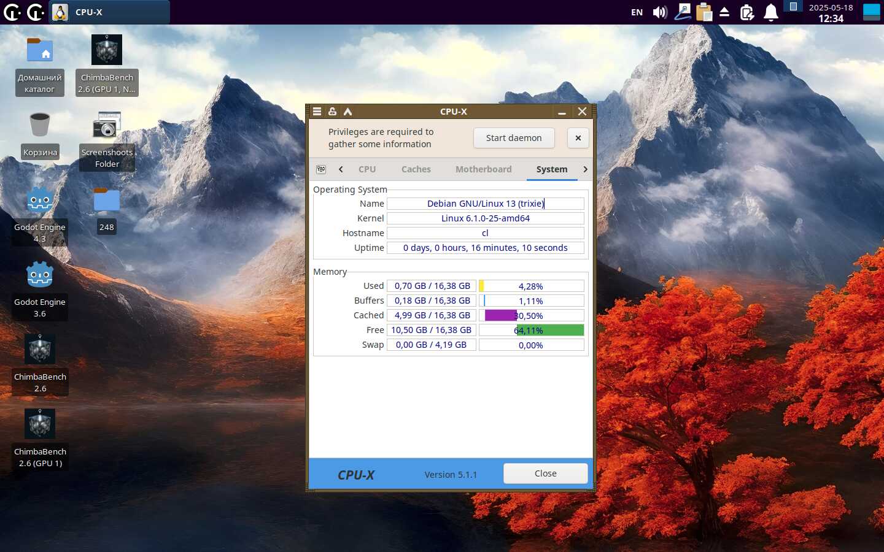Click the notifications bell icon

pyautogui.click(x=770, y=12)
